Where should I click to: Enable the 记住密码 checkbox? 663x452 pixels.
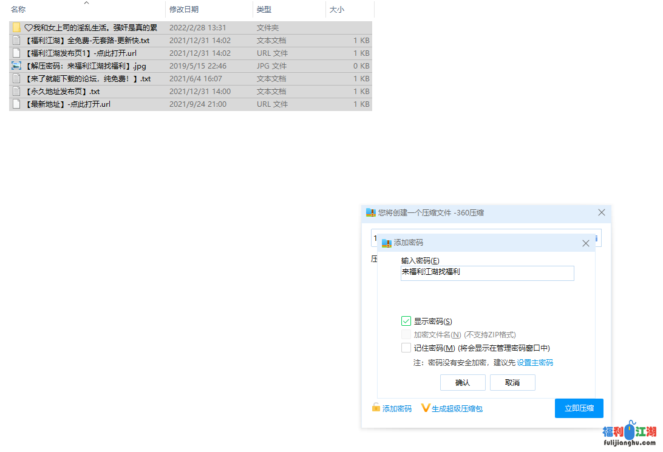click(406, 348)
